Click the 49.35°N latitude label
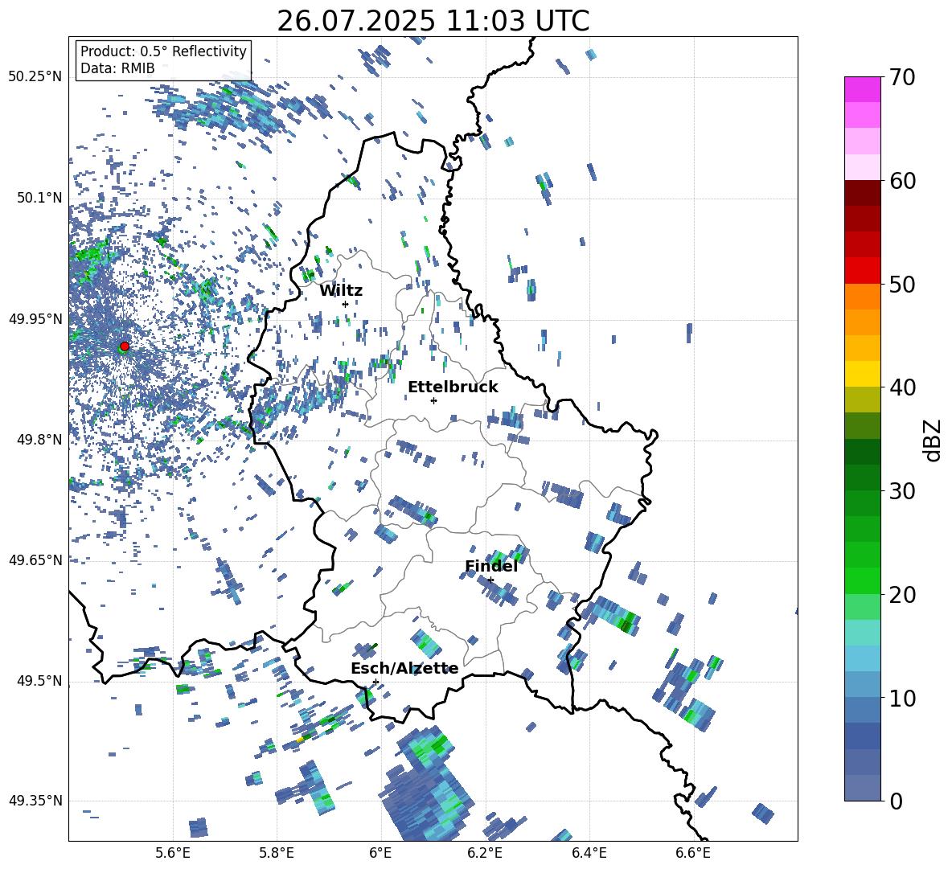952x869 pixels. [35, 801]
